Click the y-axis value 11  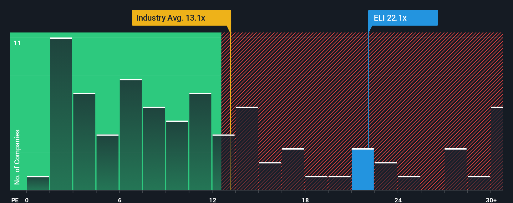[x=17, y=43]
